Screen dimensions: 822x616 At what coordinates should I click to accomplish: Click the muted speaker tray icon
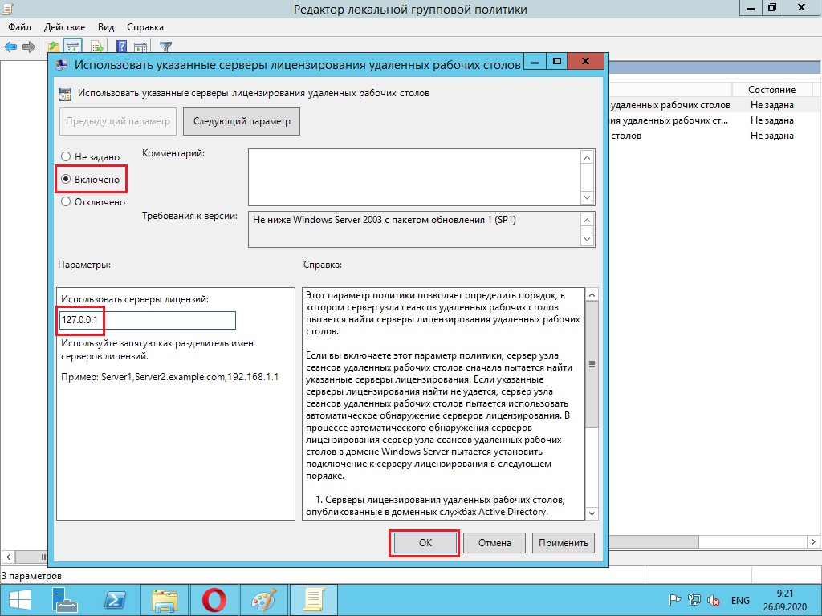713,600
